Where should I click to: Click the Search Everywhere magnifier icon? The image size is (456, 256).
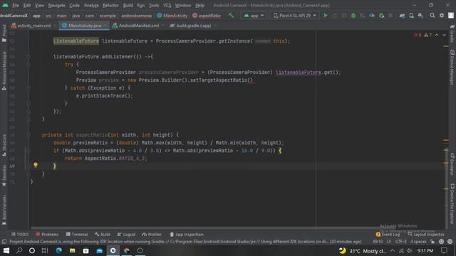tap(432, 16)
